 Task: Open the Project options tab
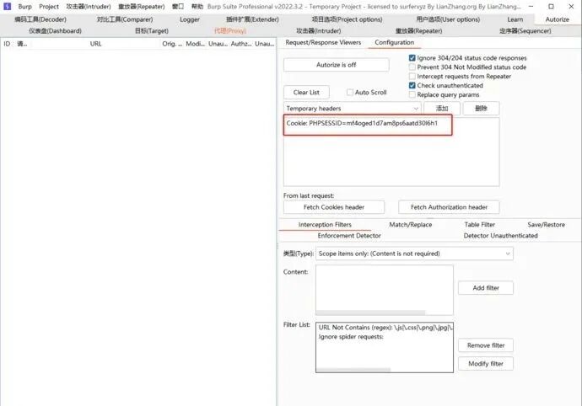pyautogui.click(x=347, y=19)
